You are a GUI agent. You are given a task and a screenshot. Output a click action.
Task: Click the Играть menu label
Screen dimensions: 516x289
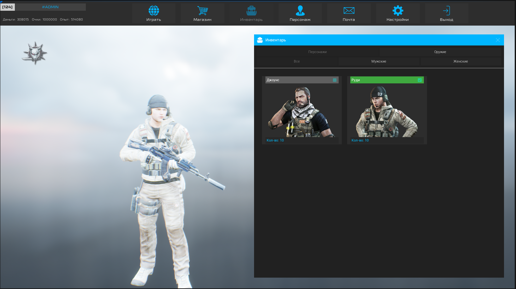point(154,20)
